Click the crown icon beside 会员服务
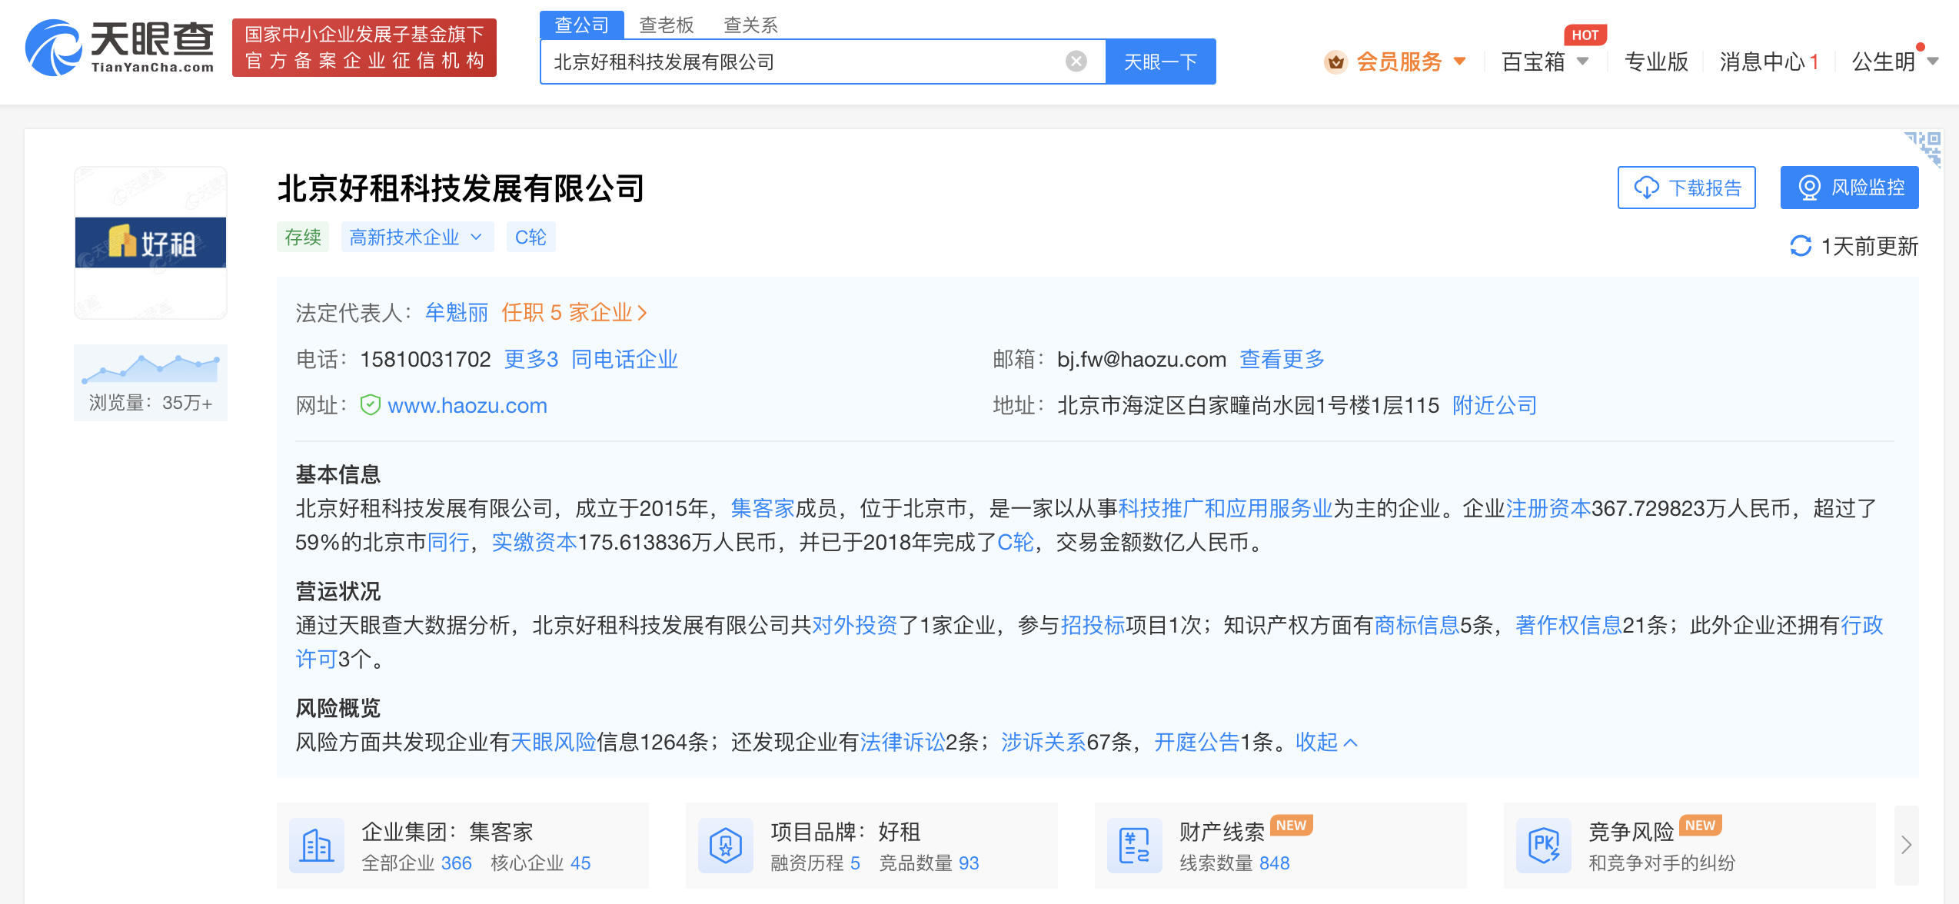The height and width of the screenshot is (904, 1959). click(x=1335, y=61)
